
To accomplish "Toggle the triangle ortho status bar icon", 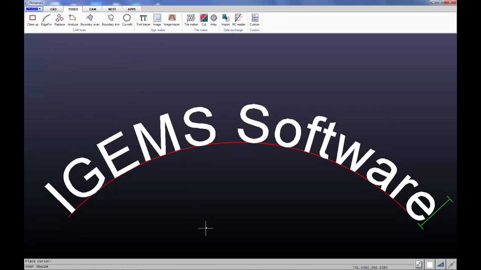I will (440, 265).
